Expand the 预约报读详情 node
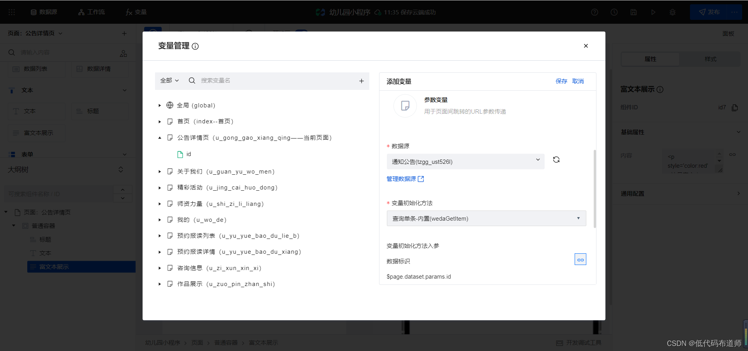This screenshot has height=351, width=748. click(x=160, y=252)
